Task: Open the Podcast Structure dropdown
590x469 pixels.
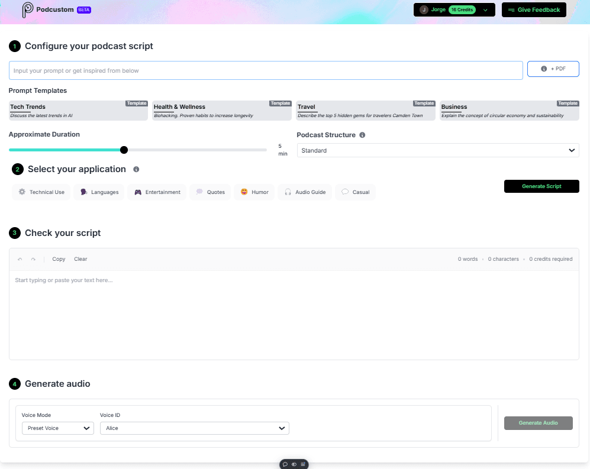Action: (x=438, y=150)
